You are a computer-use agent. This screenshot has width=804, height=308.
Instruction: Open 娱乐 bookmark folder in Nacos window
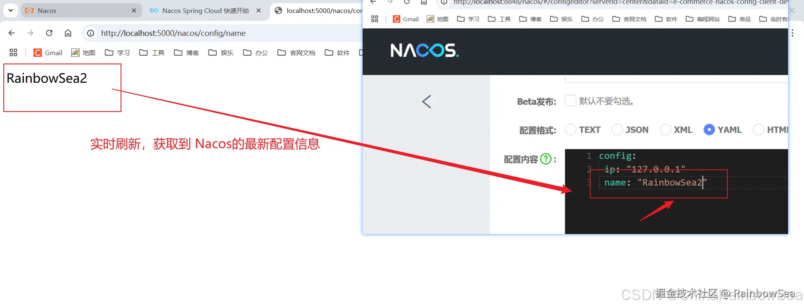point(561,19)
